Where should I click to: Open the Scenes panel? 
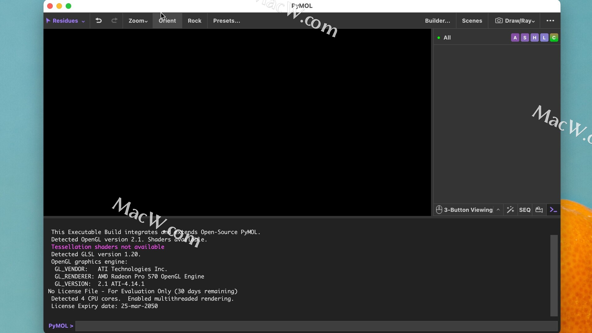click(x=472, y=21)
